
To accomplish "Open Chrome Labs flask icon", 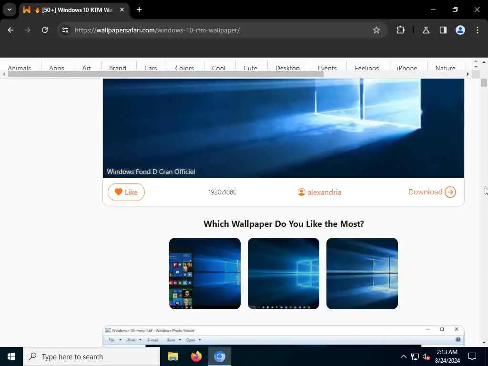I will click(426, 30).
